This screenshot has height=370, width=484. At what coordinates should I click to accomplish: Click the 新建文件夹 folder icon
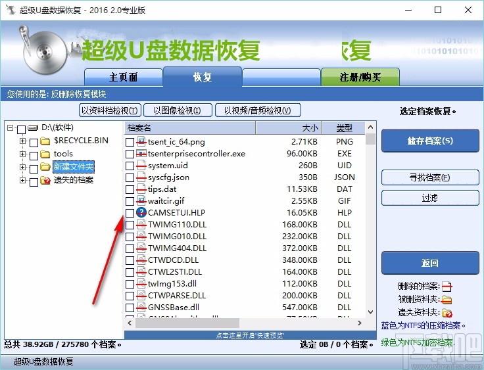point(45,167)
